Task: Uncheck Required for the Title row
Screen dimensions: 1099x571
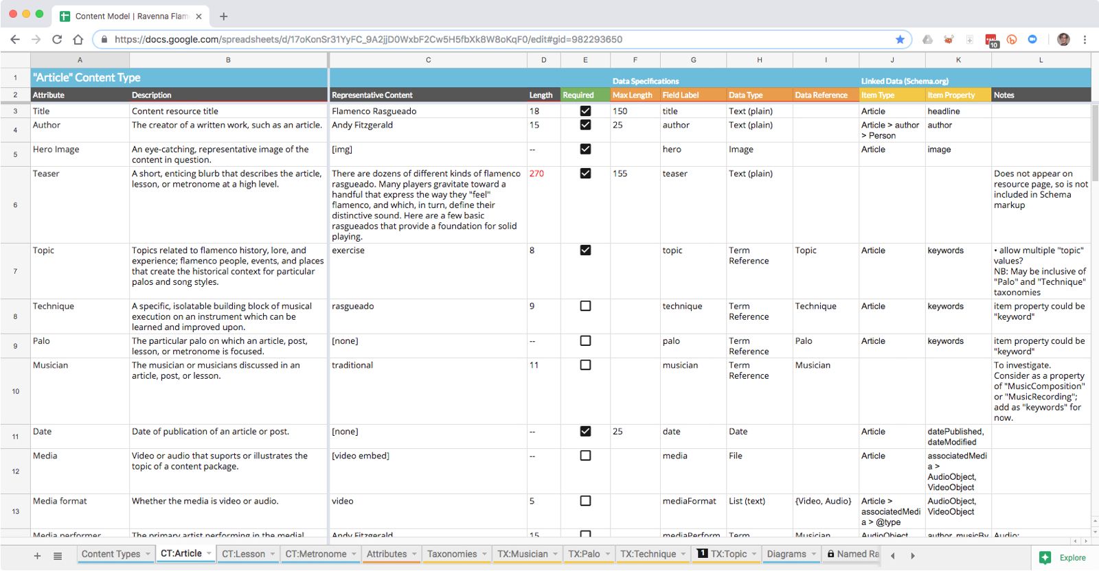Action: 585,111
